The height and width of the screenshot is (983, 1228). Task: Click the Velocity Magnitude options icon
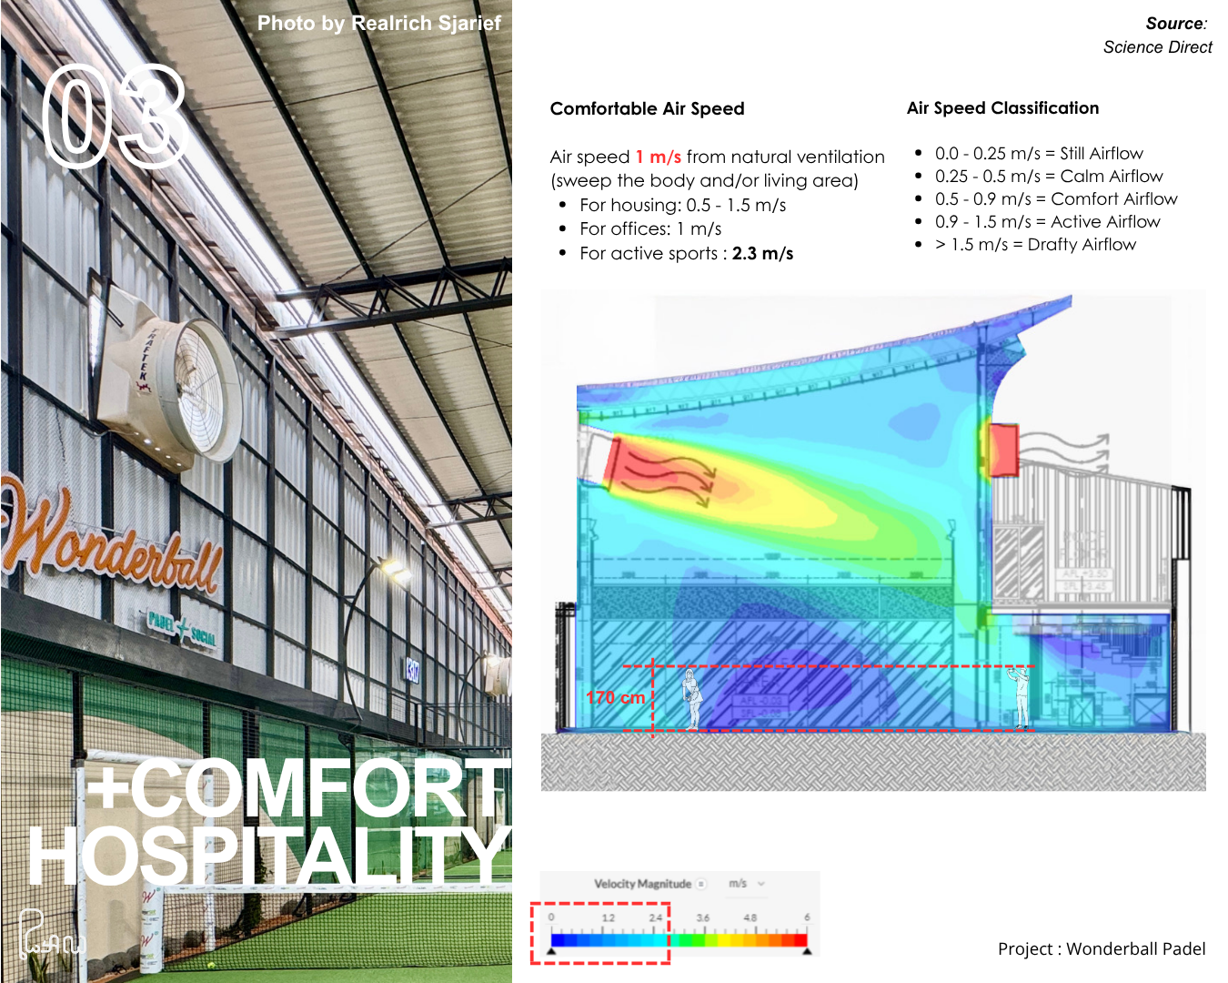click(x=701, y=884)
